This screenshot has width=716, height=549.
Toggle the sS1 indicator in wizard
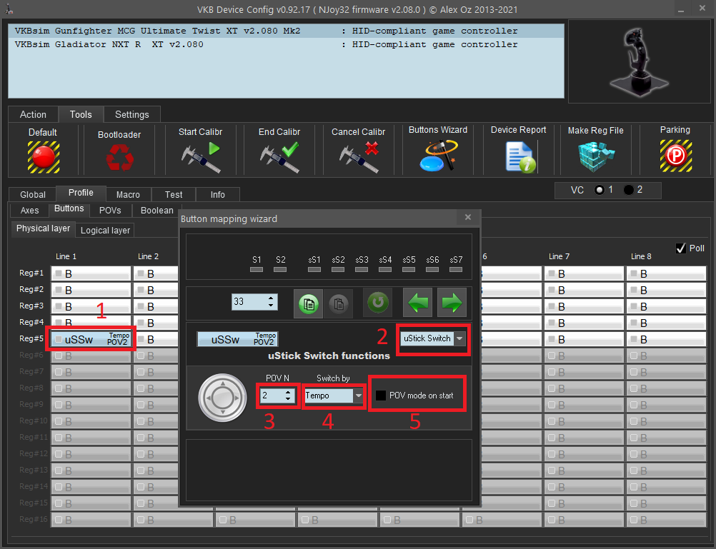tap(314, 270)
